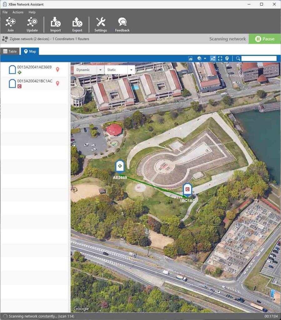This screenshot has height=320, width=281.
Task: Click the magnifier search icon
Action: (238, 58)
